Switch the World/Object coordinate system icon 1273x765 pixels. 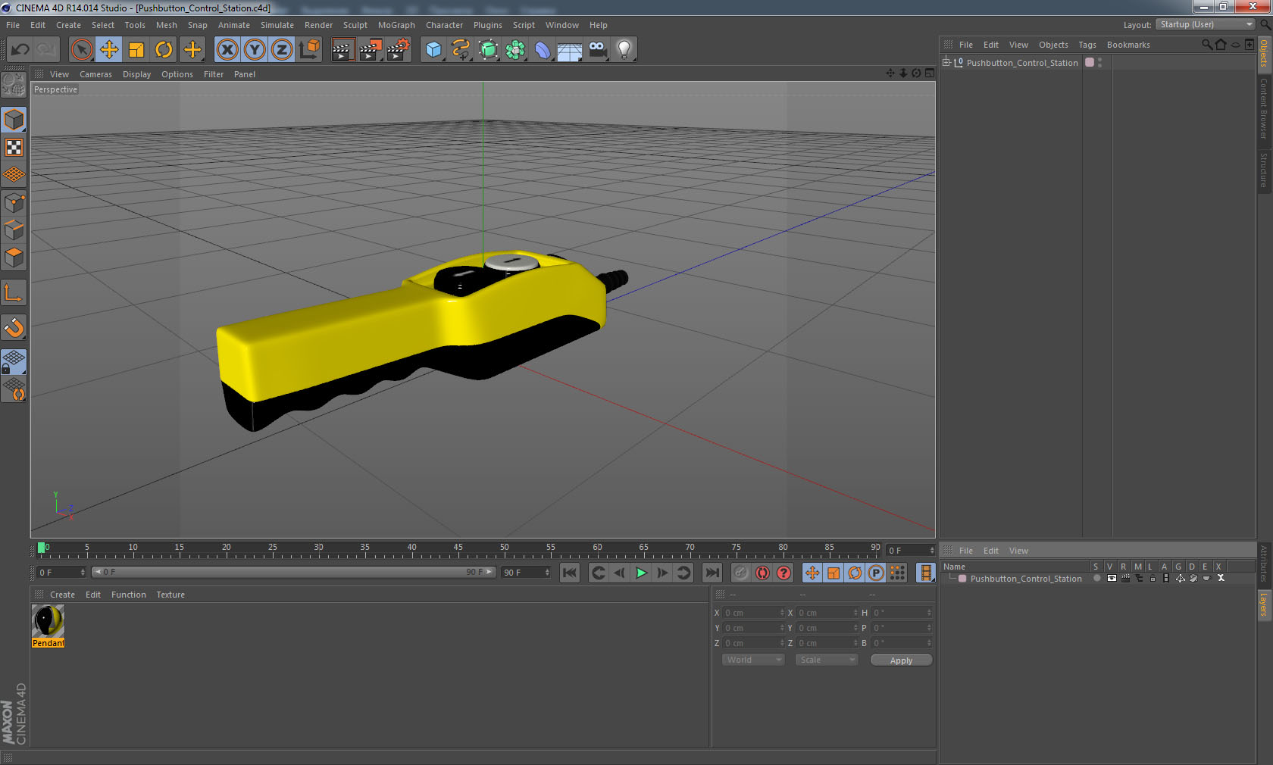coord(309,50)
